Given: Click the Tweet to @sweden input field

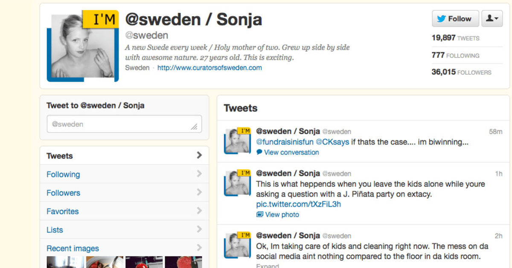Looking at the screenshot, I should tap(124, 124).
